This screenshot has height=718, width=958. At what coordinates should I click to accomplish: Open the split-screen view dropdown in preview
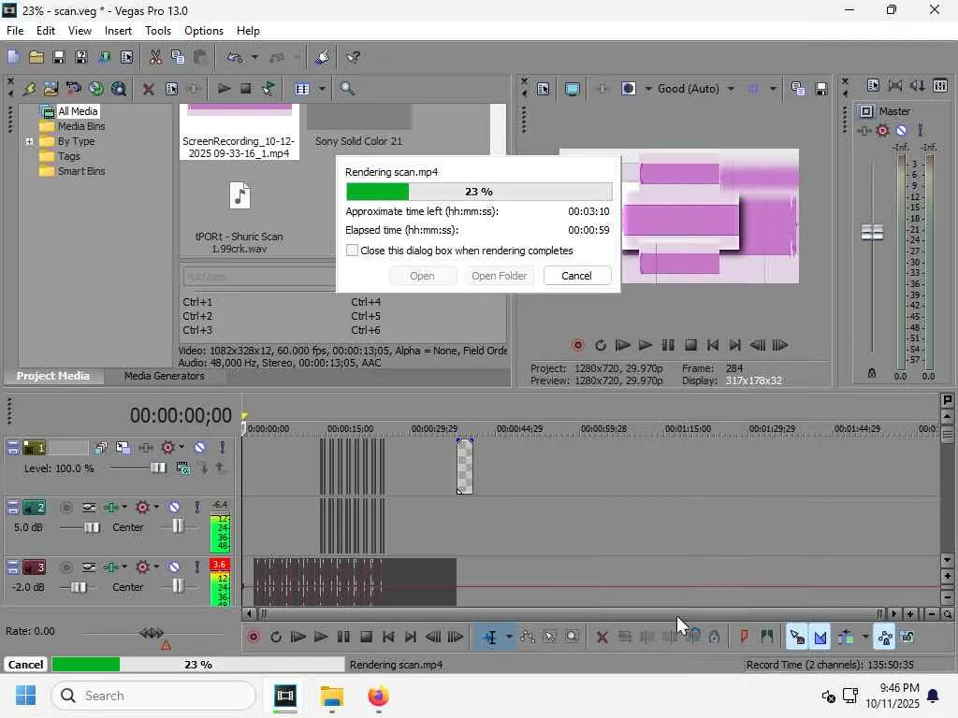[648, 89]
